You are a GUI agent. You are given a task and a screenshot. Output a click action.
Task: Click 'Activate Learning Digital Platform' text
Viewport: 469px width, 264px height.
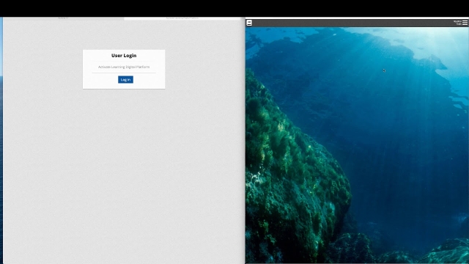tap(124, 67)
